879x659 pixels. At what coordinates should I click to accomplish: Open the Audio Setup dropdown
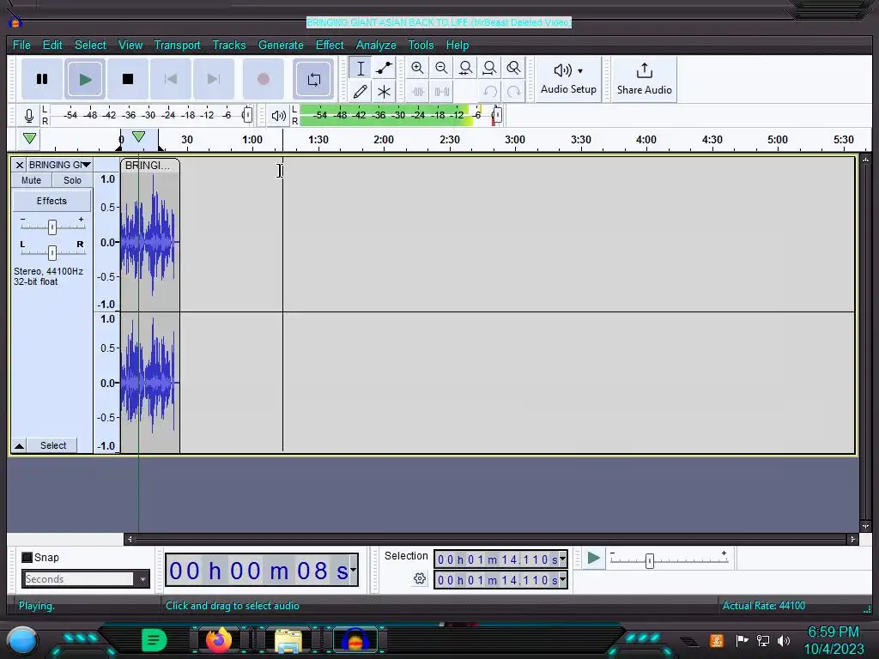(568, 79)
